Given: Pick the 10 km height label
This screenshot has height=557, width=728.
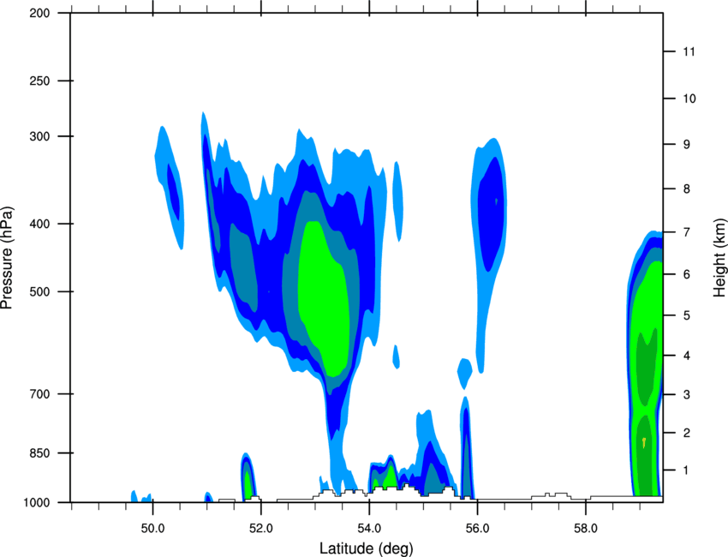Looking at the screenshot, I should tap(689, 99).
